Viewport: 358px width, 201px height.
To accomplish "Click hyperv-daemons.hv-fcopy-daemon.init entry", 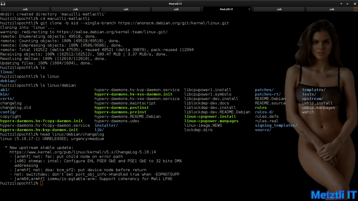I will point(41,121).
